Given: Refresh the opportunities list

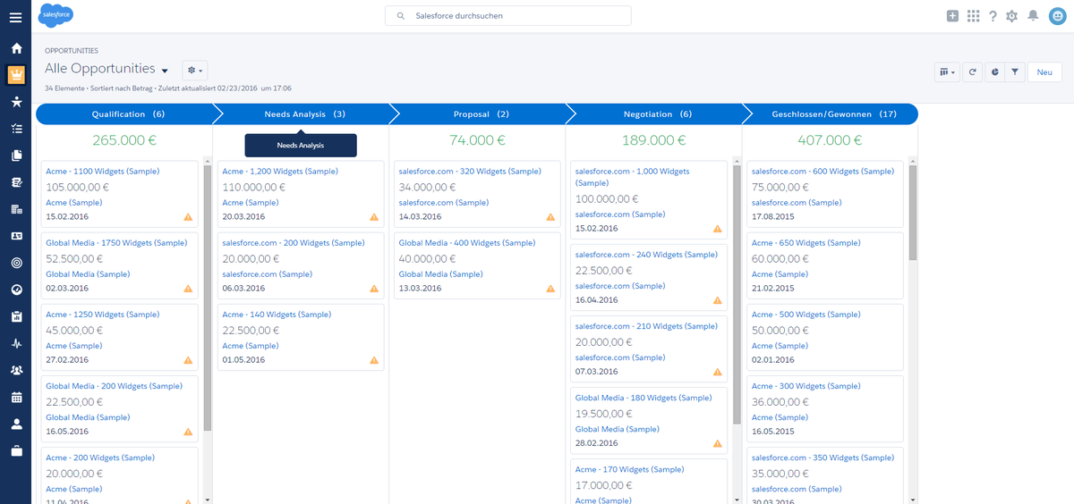Looking at the screenshot, I should [973, 72].
